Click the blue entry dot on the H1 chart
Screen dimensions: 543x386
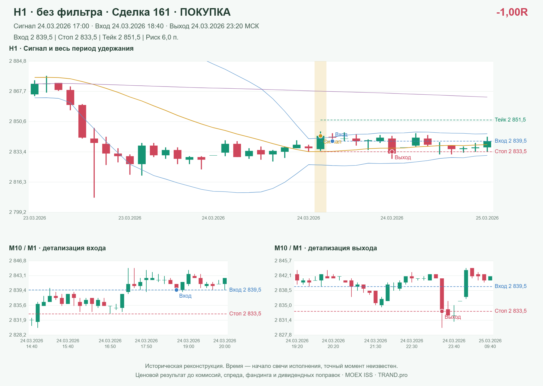(x=332, y=141)
